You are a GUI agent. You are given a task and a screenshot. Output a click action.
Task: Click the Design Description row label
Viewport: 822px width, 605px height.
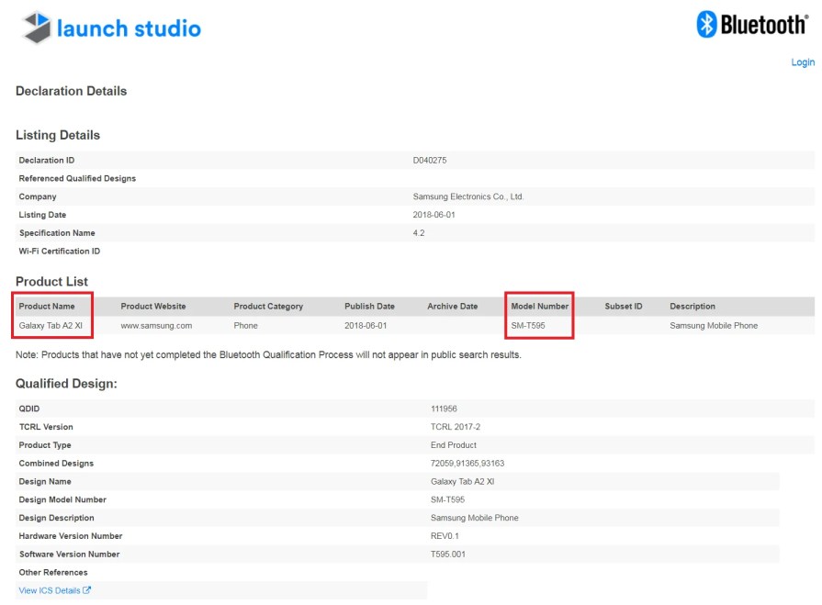[x=57, y=518]
